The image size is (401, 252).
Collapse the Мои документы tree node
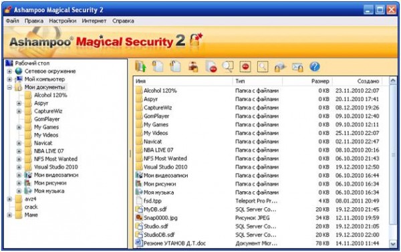[x=9, y=88]
